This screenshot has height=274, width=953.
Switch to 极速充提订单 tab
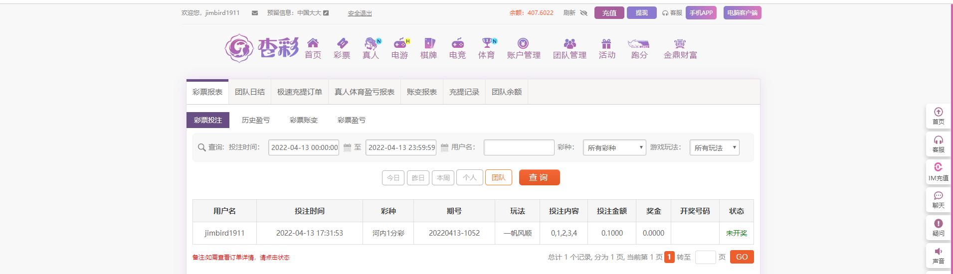pyautogui.click(x=300, y=92)
